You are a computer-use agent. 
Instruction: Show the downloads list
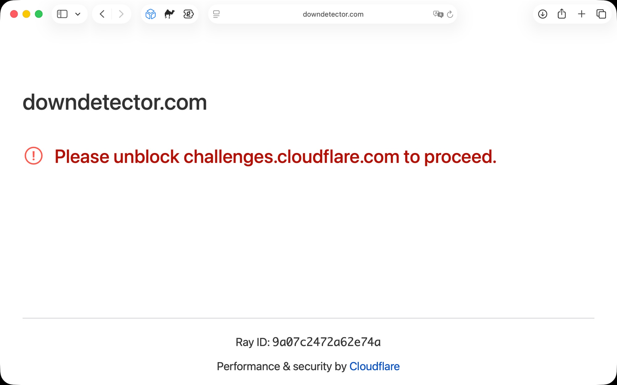(542, 14)
